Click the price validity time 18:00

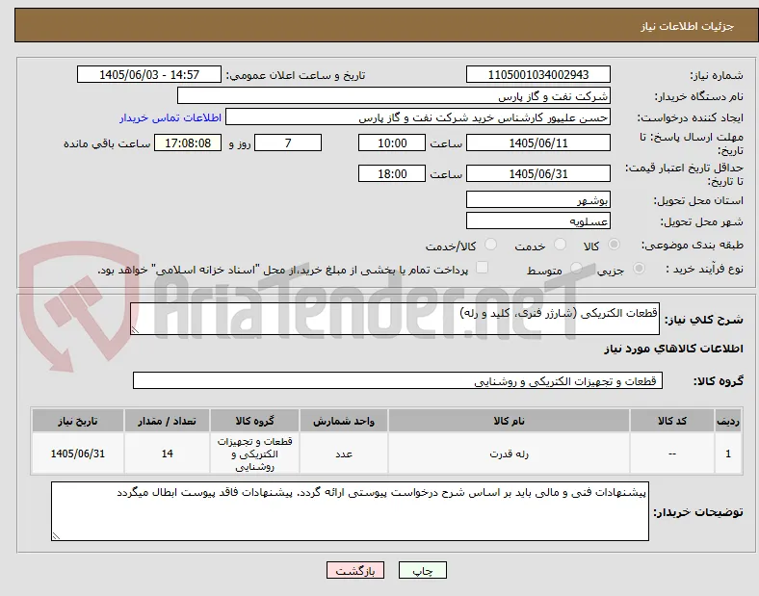(x=392, y=173)
